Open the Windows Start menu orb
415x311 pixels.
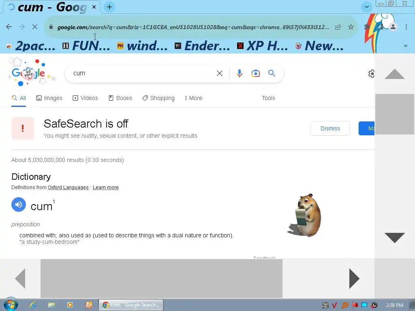(11, 305)
